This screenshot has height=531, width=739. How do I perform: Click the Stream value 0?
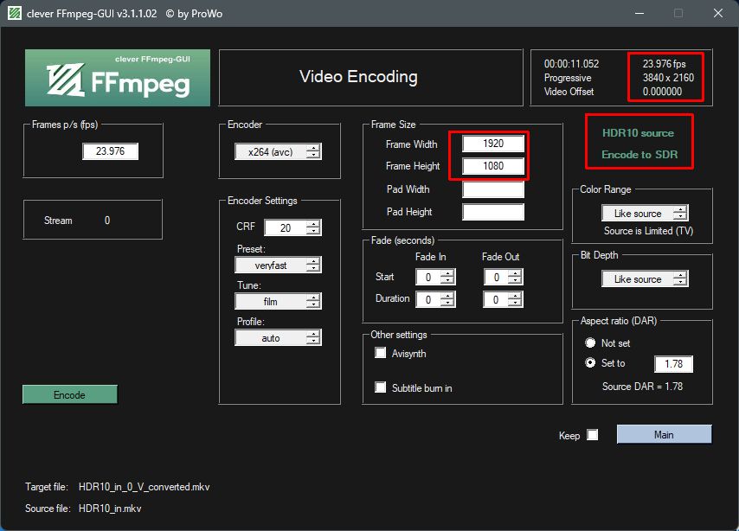[x=107, y=221]
